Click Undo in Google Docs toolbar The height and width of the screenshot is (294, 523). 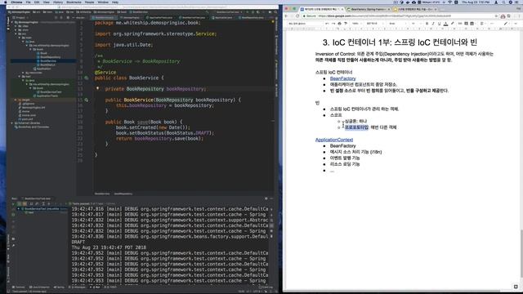(x=327, y=24)
